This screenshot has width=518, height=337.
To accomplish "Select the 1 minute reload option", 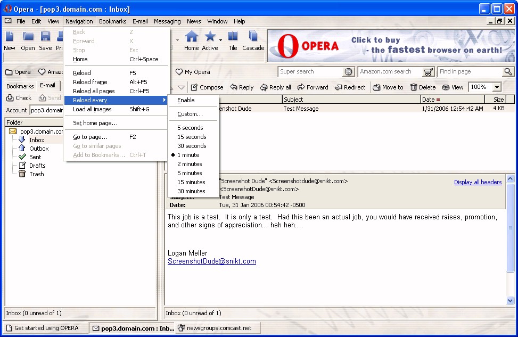I will pyautogui.click(x=188, y=155).
